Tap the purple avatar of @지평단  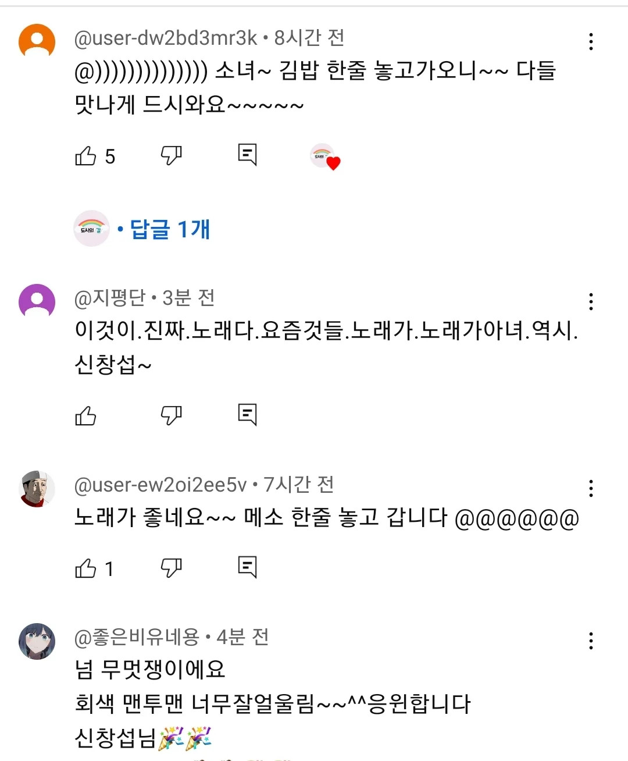[x=37, y=301]
